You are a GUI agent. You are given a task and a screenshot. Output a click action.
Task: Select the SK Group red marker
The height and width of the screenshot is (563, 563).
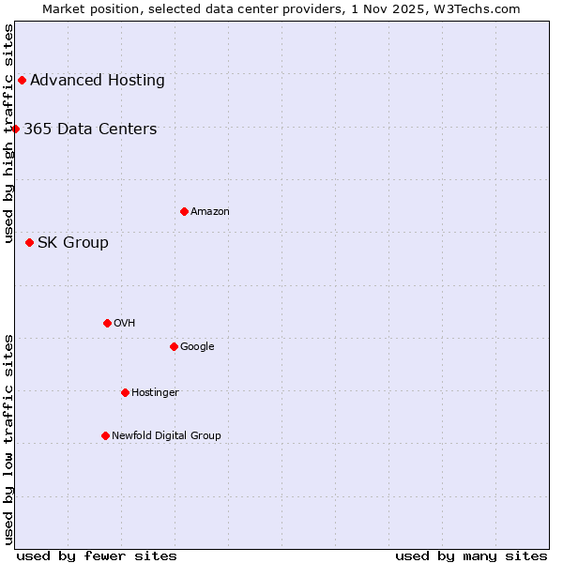point(29,242)
